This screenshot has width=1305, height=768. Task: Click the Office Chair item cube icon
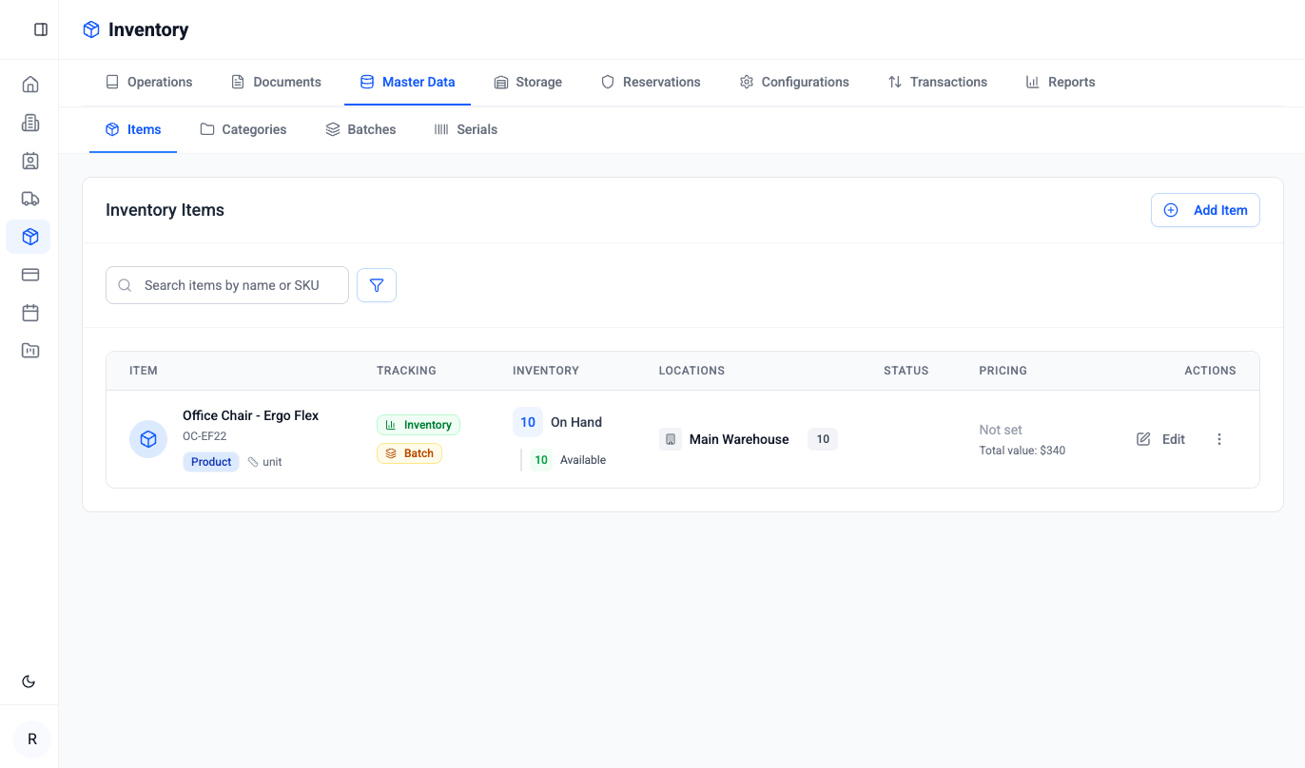click(x=148, y=439)
